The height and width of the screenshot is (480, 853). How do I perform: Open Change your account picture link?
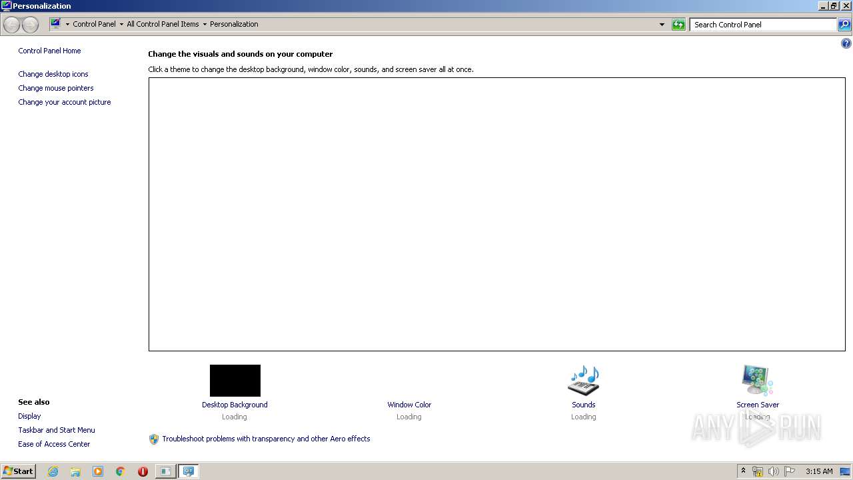65,102
